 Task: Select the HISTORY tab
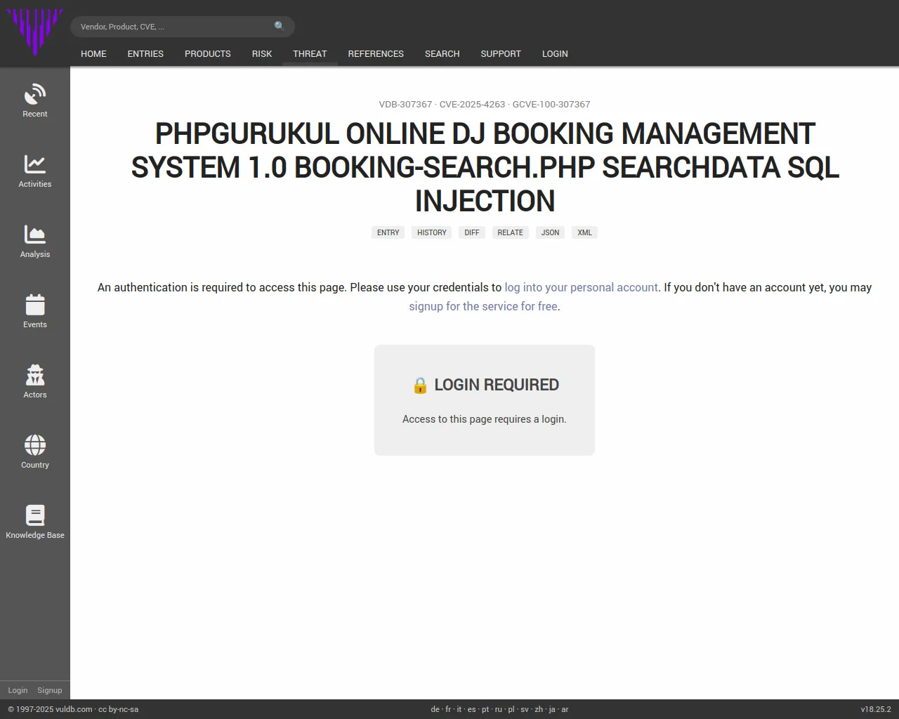tap(432, 232)
